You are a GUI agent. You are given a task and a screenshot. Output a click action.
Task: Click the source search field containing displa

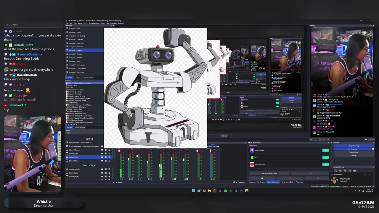(x=84, y=133)
